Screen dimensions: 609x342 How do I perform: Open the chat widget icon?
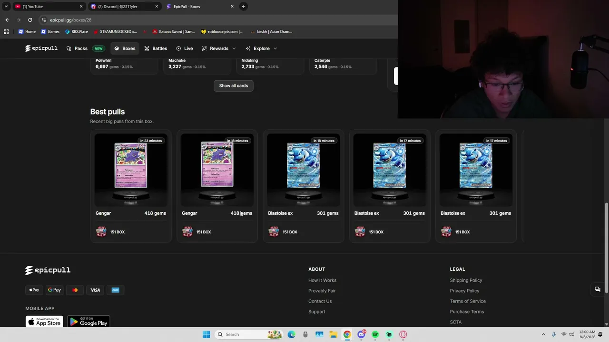[598, 289]
